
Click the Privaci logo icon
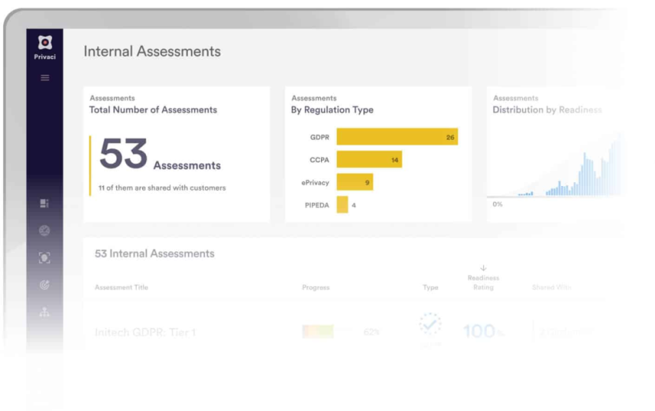pyautogui.click(x=45, y=43)
